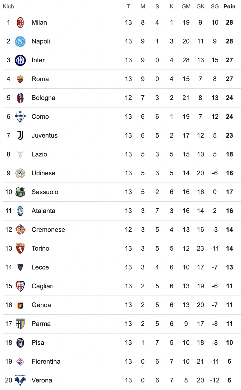The image size is (241, 390).
Task: Click the Como club crest
Action: pyautogui.click(x=20, y=117)
